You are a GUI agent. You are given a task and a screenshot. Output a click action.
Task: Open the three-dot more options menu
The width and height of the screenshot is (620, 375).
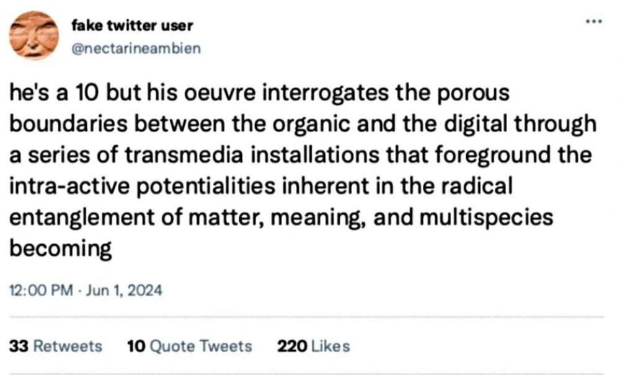[x=594, y=21]
